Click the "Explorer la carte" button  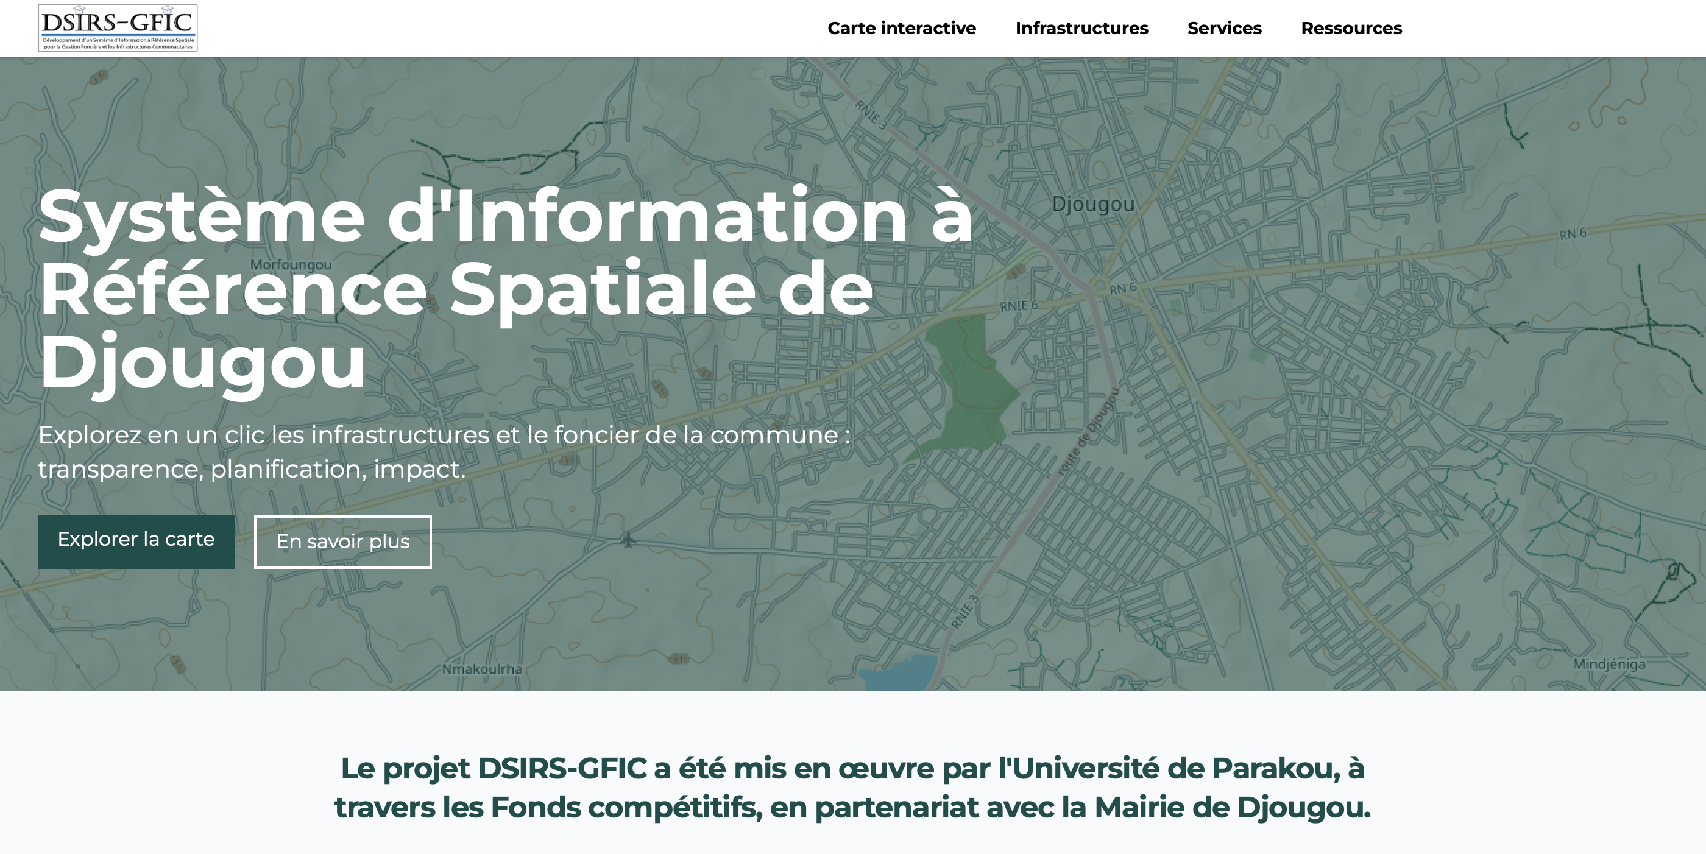[x=136, y=540]
